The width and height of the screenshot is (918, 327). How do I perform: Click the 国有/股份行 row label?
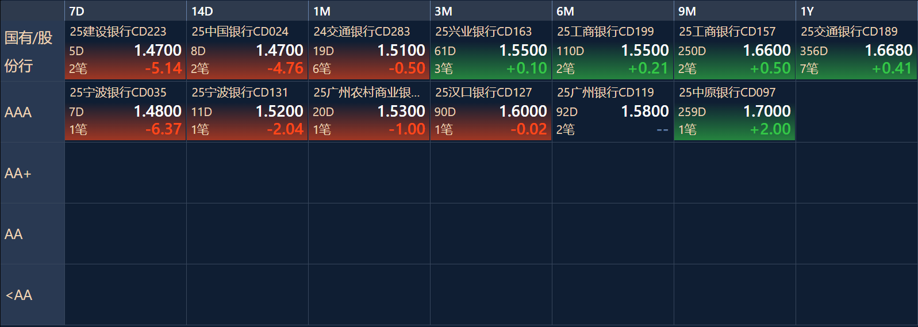click(x=32, y=51)
